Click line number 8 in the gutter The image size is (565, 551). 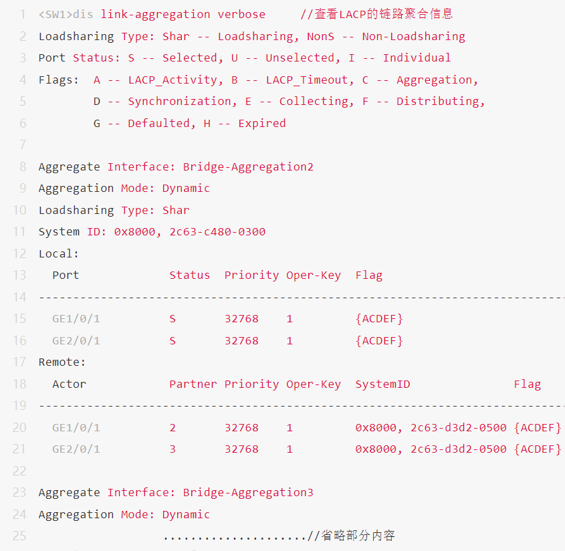pyautogui.click(x=23, y=167)
